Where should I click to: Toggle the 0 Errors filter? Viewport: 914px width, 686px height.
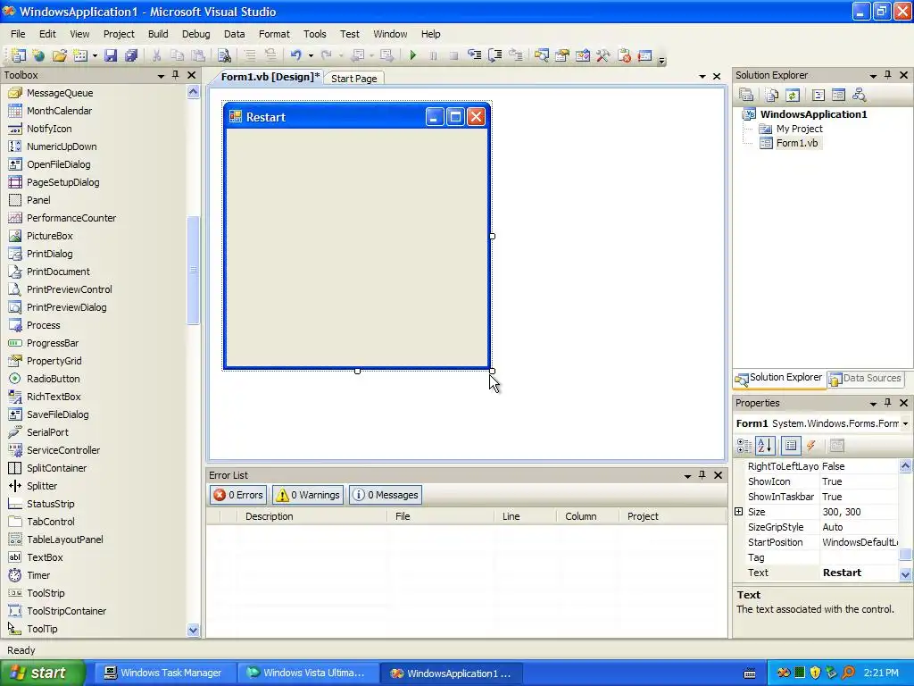click(238, 495)
